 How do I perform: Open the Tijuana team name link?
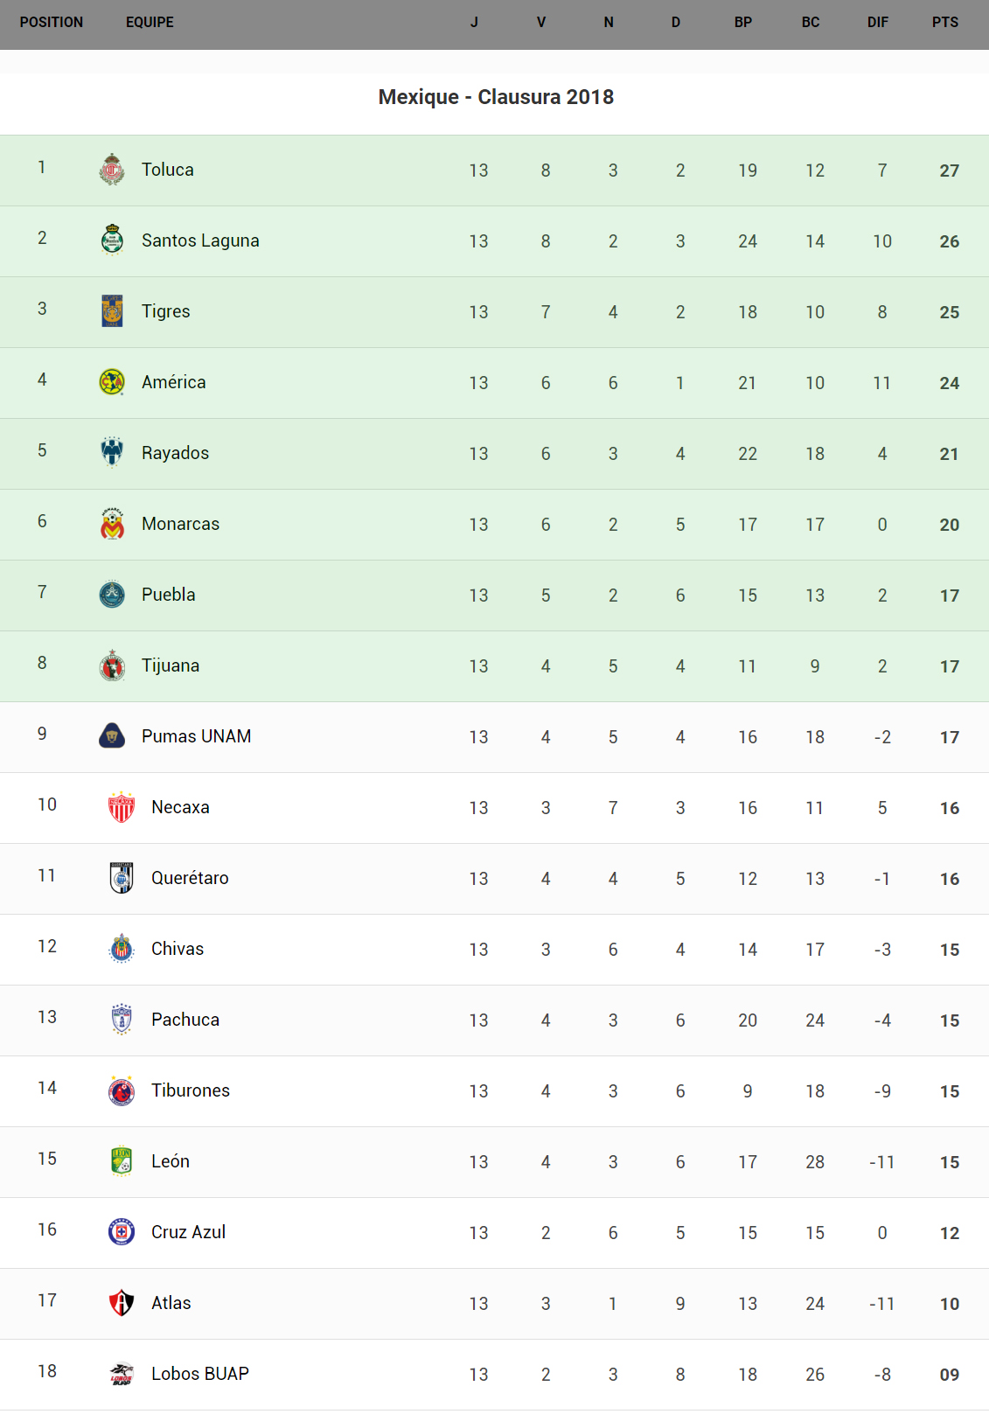(171, 665)
